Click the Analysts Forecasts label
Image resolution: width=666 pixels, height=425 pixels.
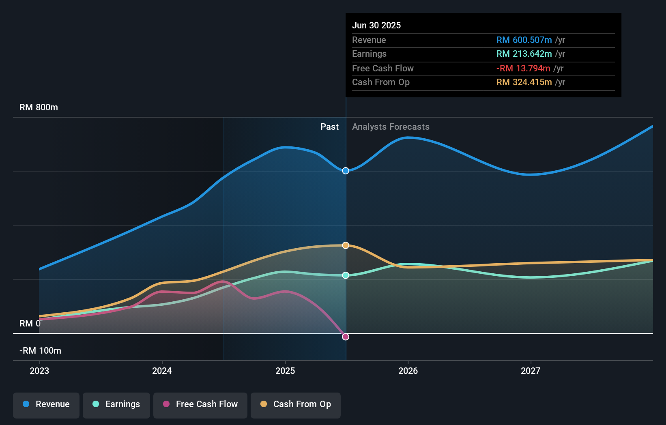(x=391, y=127)
